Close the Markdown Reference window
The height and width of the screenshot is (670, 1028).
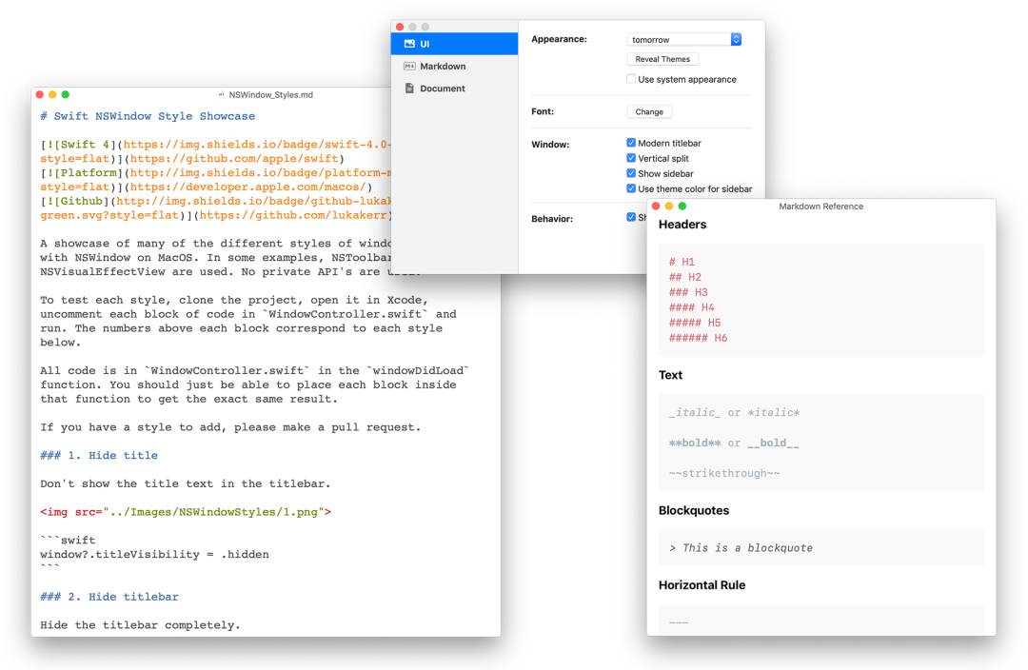pos(656,206)
